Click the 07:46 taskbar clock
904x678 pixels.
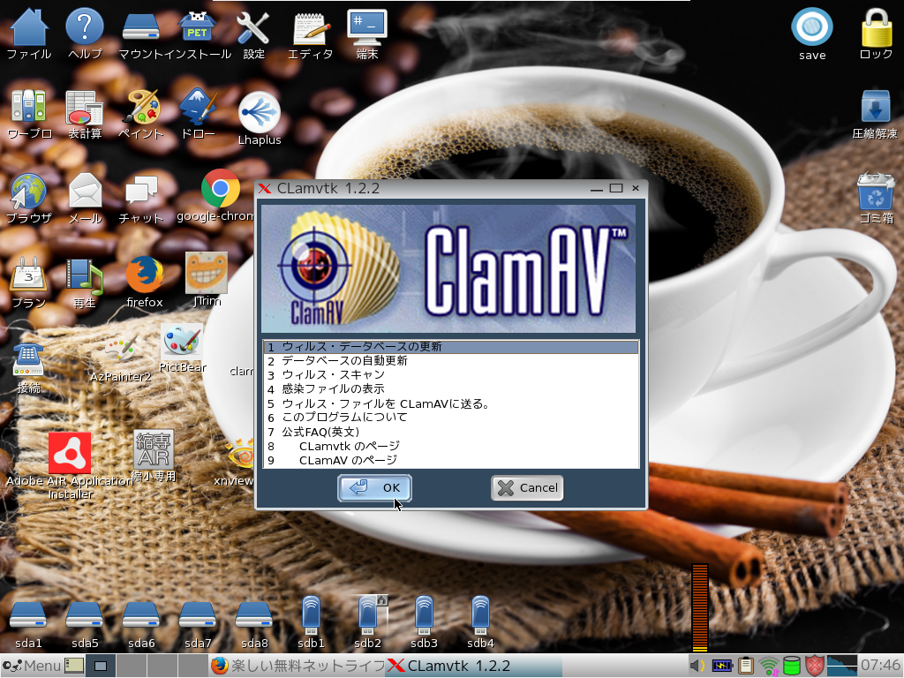pyautogui.click(x=880, y=666)
